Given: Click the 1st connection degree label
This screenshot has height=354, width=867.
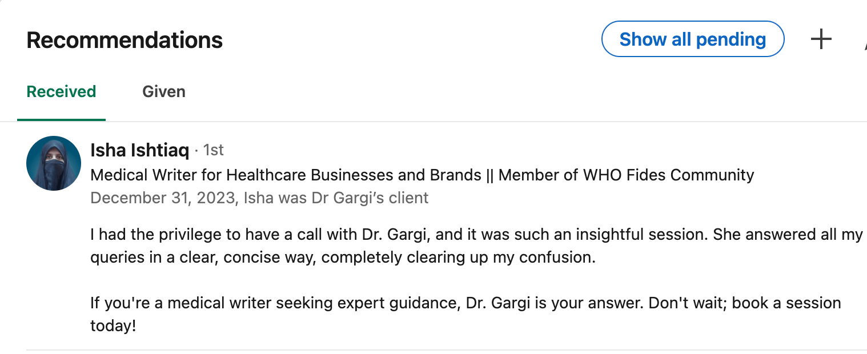Looking at the screenshot, I should [214, 150].
